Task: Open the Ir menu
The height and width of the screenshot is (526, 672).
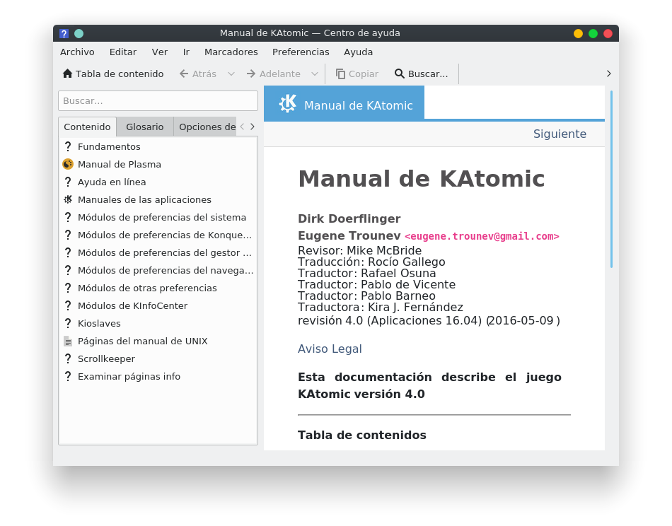Action: 186,52
